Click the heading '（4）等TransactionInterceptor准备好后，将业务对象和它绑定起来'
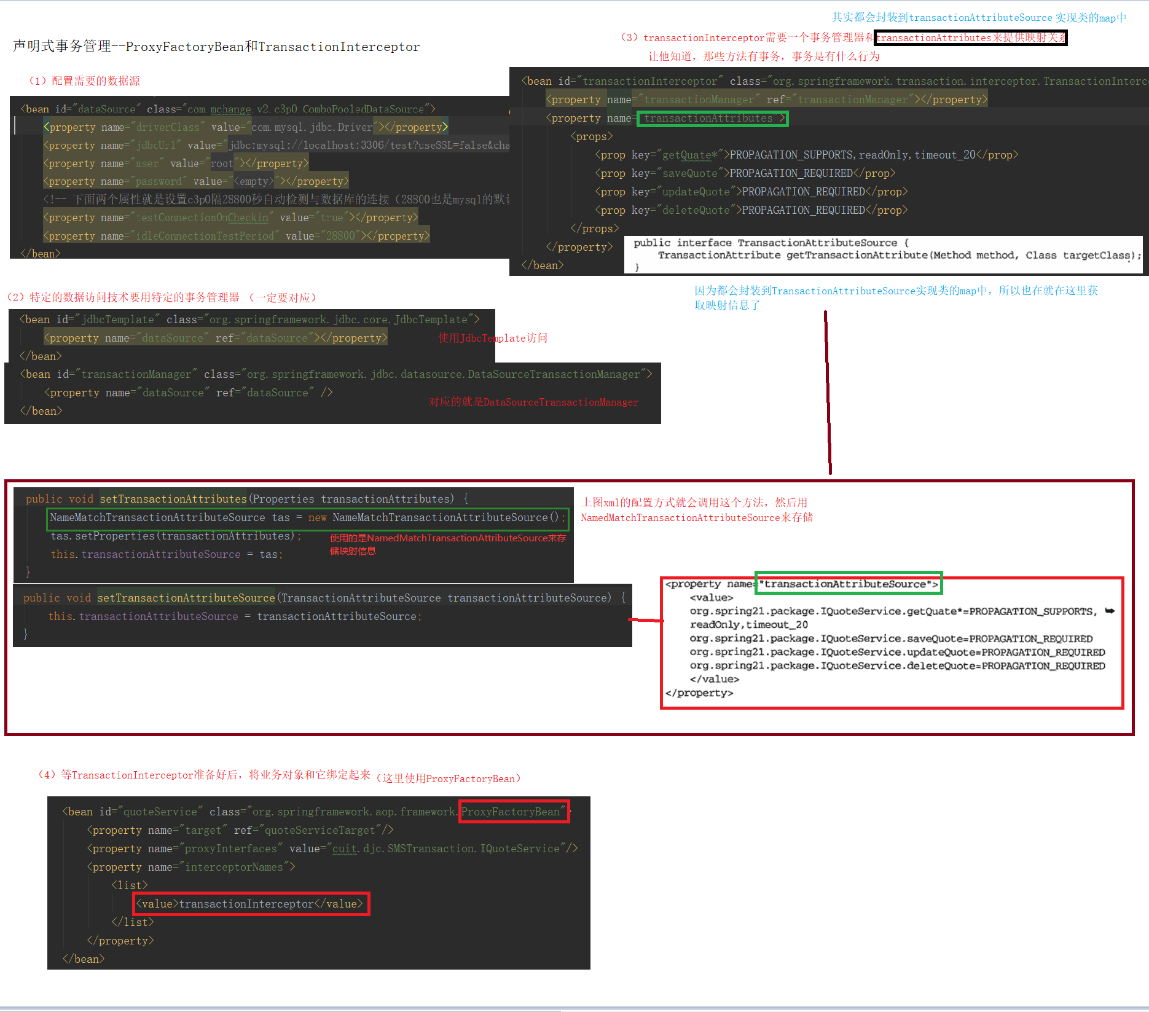This screenshot has height=1012, width=1149. tap(204, 775)
